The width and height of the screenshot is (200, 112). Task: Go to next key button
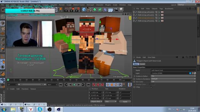(83, 85)
